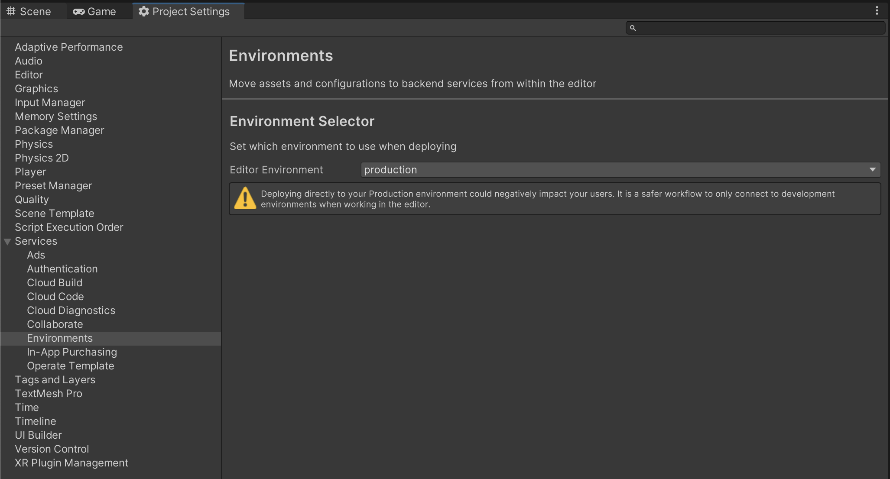Open the Player settings category

[30, 172]
